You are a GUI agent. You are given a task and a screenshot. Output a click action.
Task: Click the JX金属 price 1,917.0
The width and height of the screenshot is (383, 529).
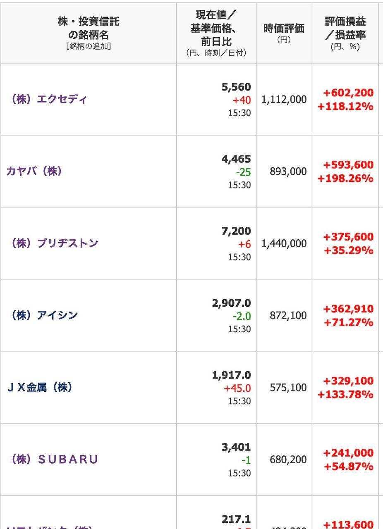231,375
